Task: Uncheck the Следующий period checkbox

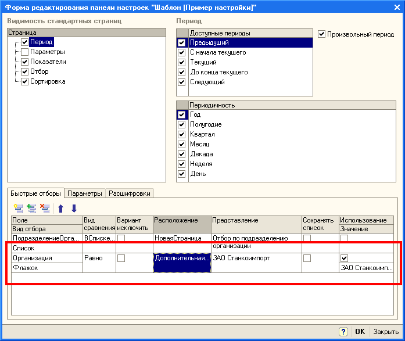Action: [182, 82]
